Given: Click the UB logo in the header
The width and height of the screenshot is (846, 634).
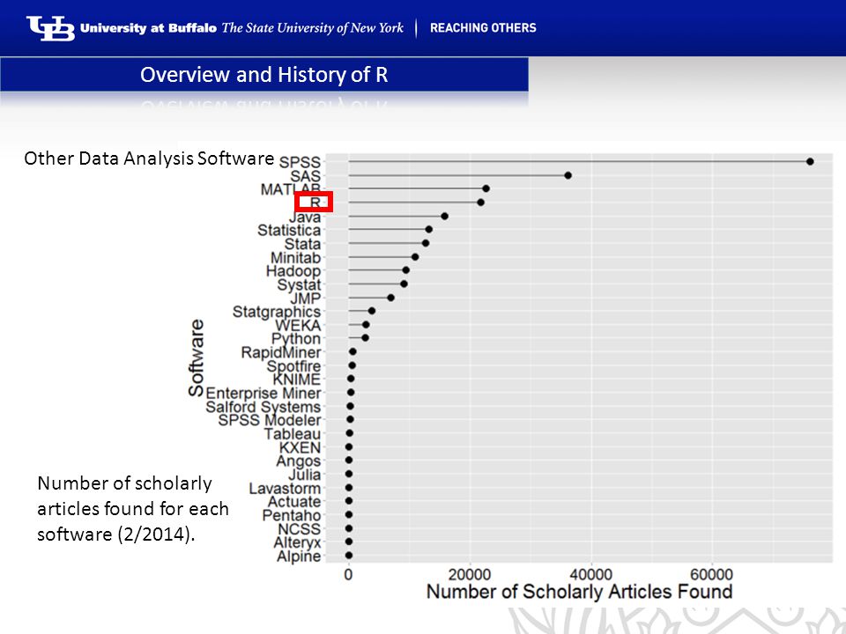Looking at the screenshot, I should click(50, 28).
